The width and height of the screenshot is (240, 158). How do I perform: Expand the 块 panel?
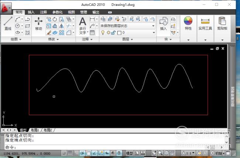click(168, 39)
